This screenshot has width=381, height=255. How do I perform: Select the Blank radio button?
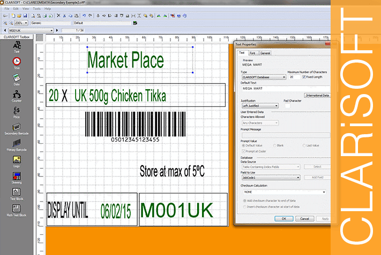[x=274, y=145]
